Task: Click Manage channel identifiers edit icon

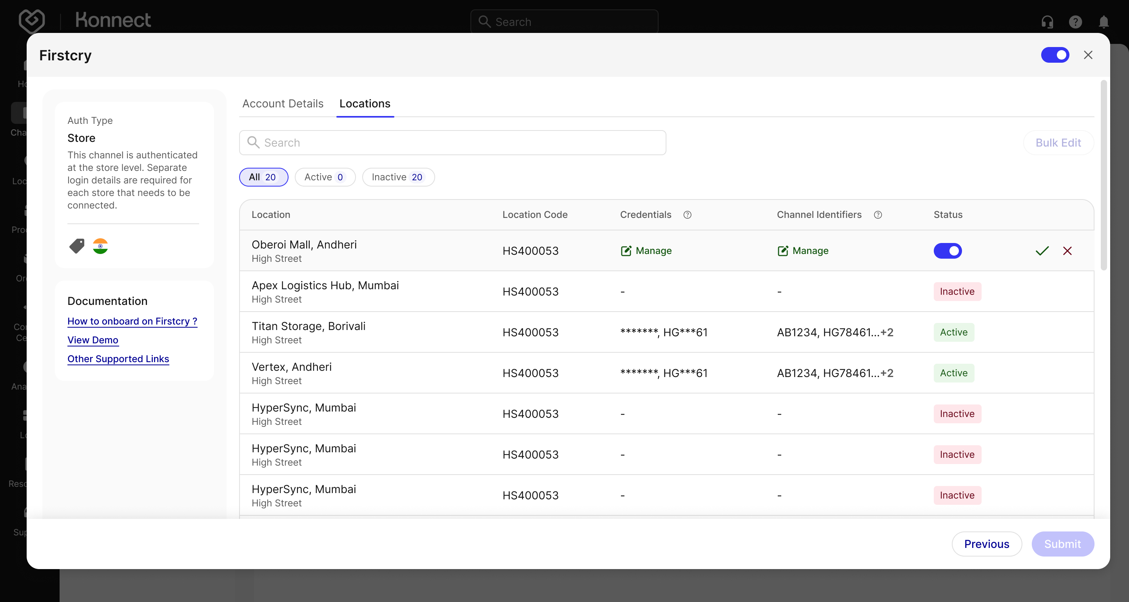Action: click(x=783, y=250)
